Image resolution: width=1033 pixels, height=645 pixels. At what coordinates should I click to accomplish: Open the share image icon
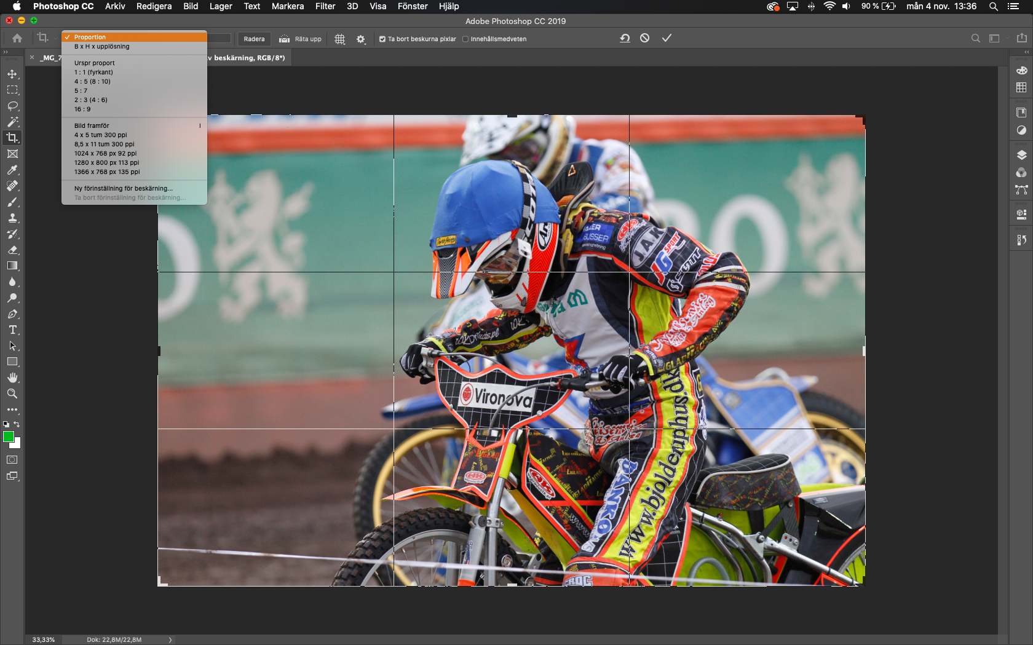pos(1021,38)
